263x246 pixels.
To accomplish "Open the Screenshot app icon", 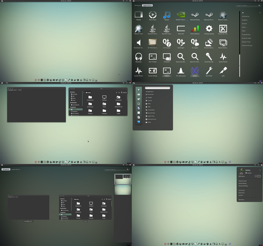I will [167, 57].
